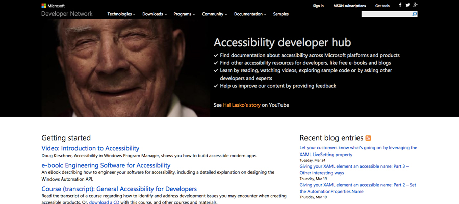Click the Getting started heading
Viewport: 459px width, 204px height.
66,138
